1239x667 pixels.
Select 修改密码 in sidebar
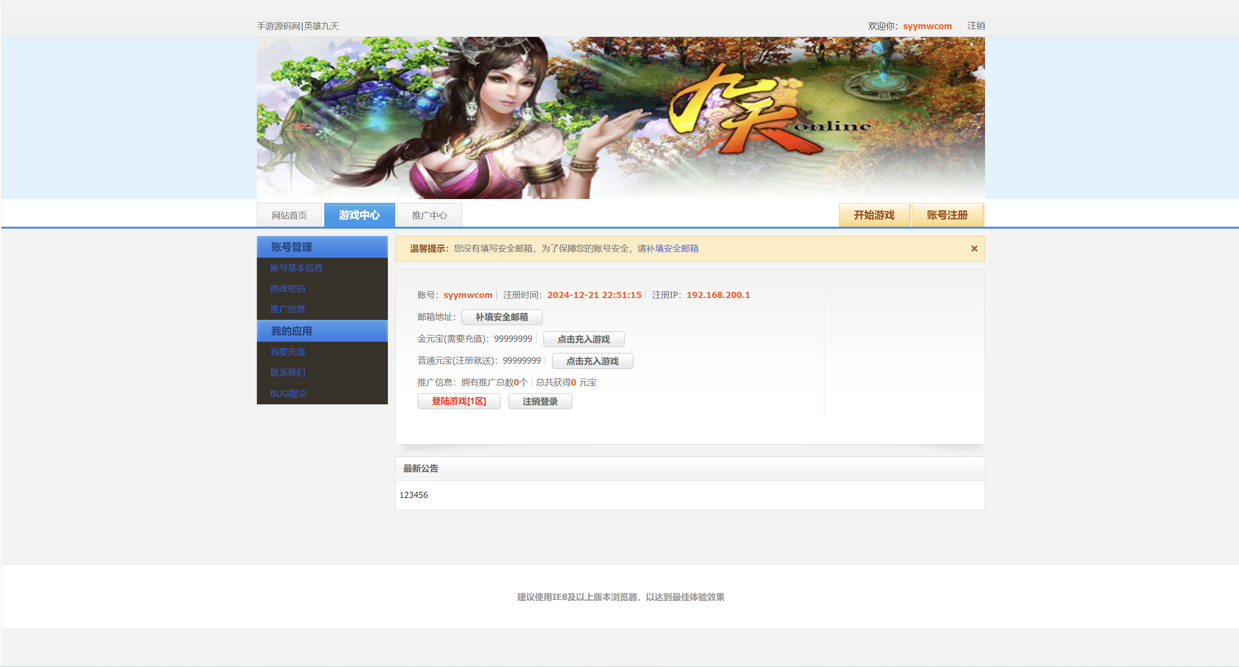point(287,288)
